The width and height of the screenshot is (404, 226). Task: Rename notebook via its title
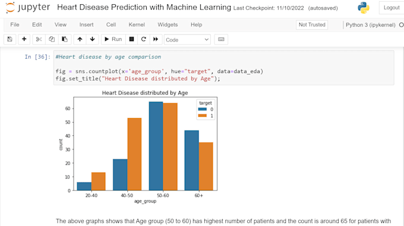[x=144, y=7]
